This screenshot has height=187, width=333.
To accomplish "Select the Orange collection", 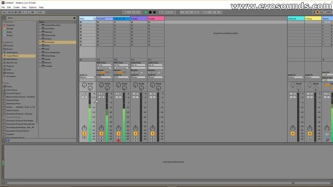I will (x=10, y=29).
